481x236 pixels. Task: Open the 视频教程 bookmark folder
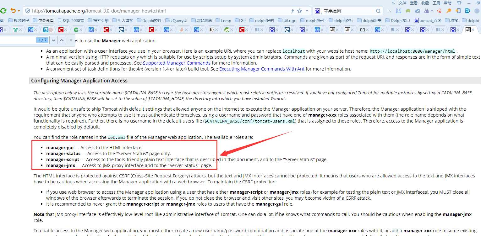tap(19, 21)
